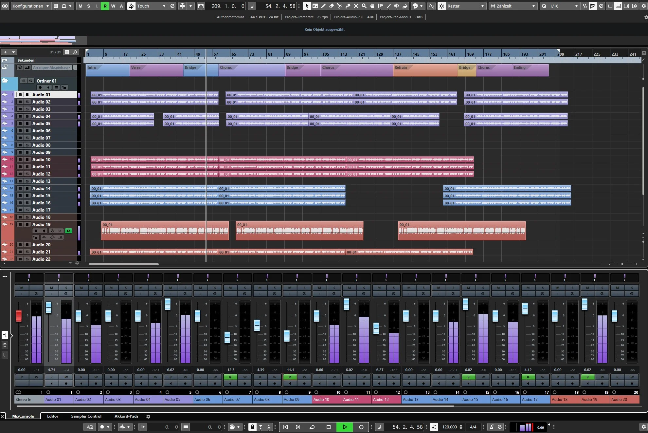Screen dimensions: 648x433
Task: Select the Glue tool
Action: (348, 6)
